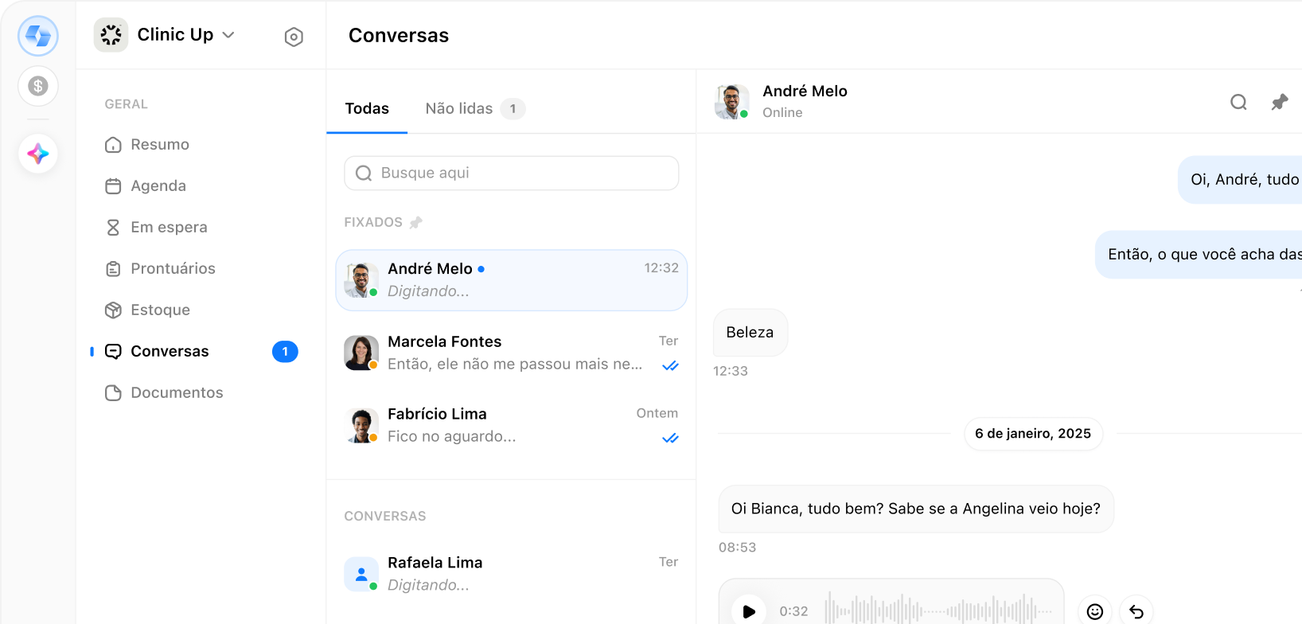Viewport: 1302px width, 624px height.
Task: Click the blue app logo icon
Action: pyautogui.click(x=38, y=36)
